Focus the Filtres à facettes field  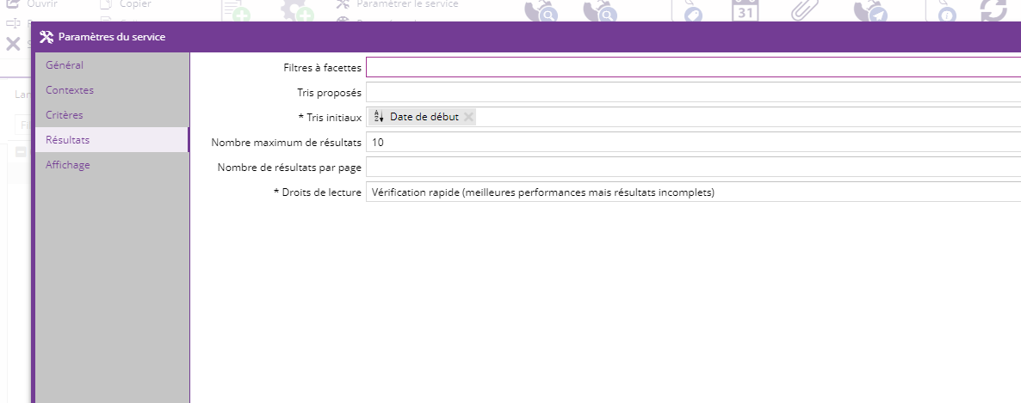coord(694,68)
